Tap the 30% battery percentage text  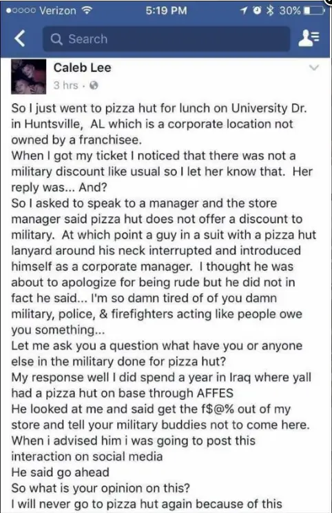[x=289, y=11]
